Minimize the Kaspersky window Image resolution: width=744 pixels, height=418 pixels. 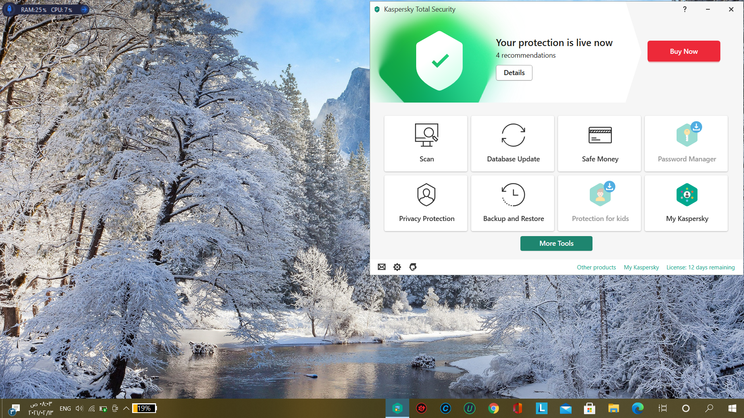(708, 9)
